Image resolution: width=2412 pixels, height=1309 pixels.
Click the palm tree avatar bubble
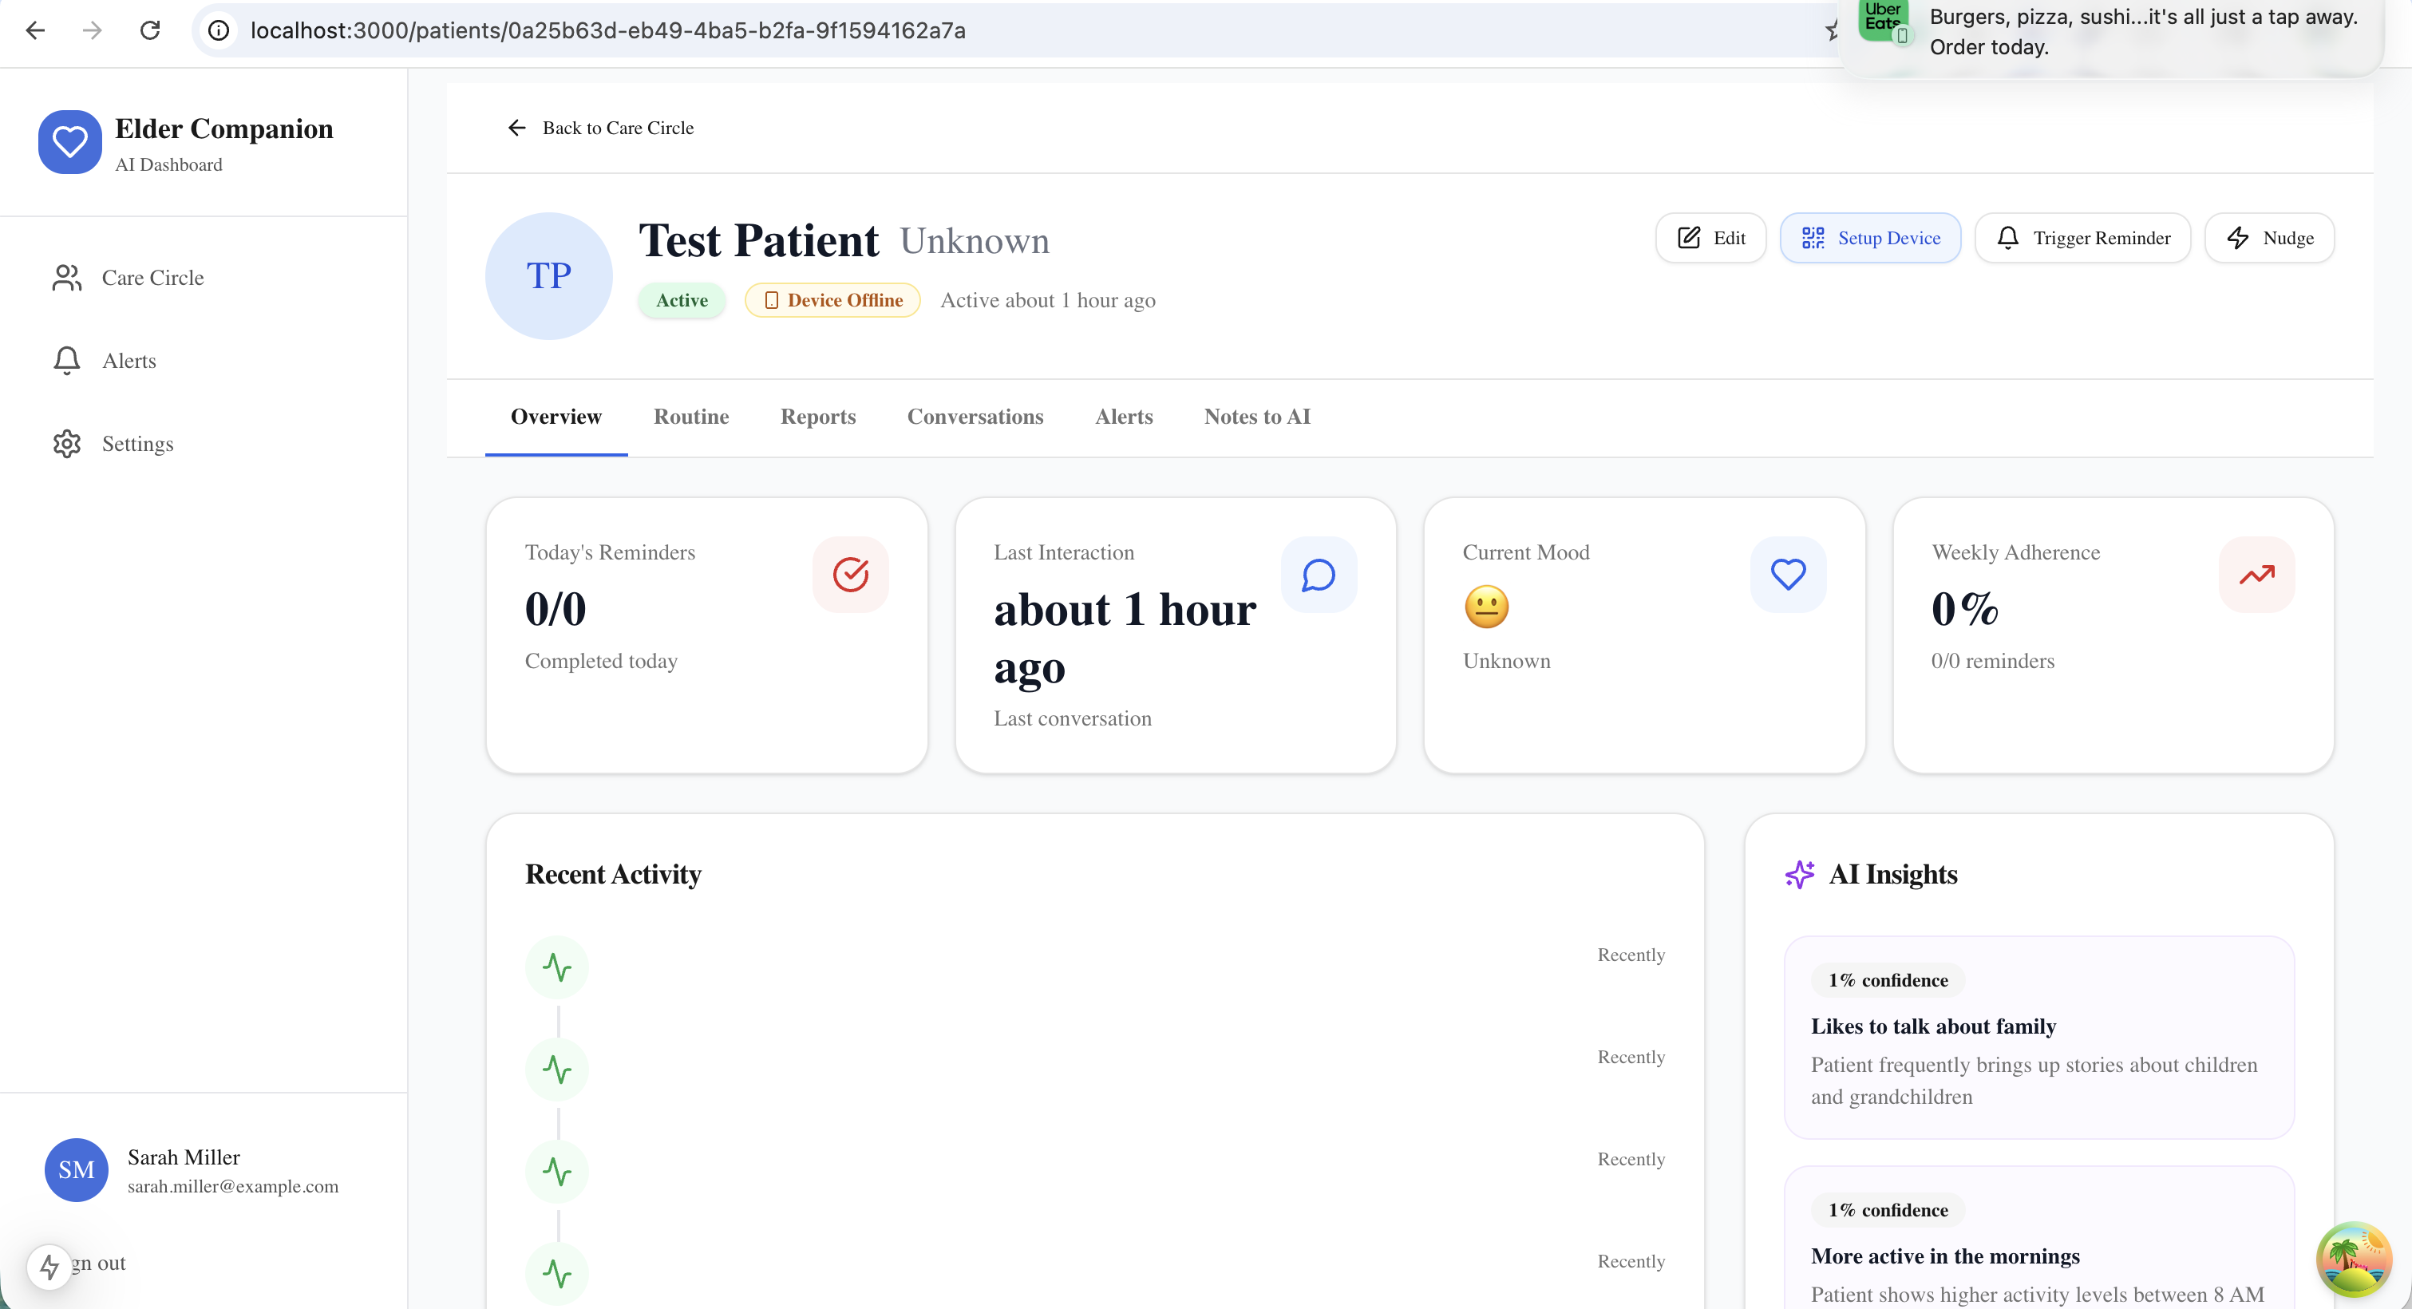tap(2353, 1260)
